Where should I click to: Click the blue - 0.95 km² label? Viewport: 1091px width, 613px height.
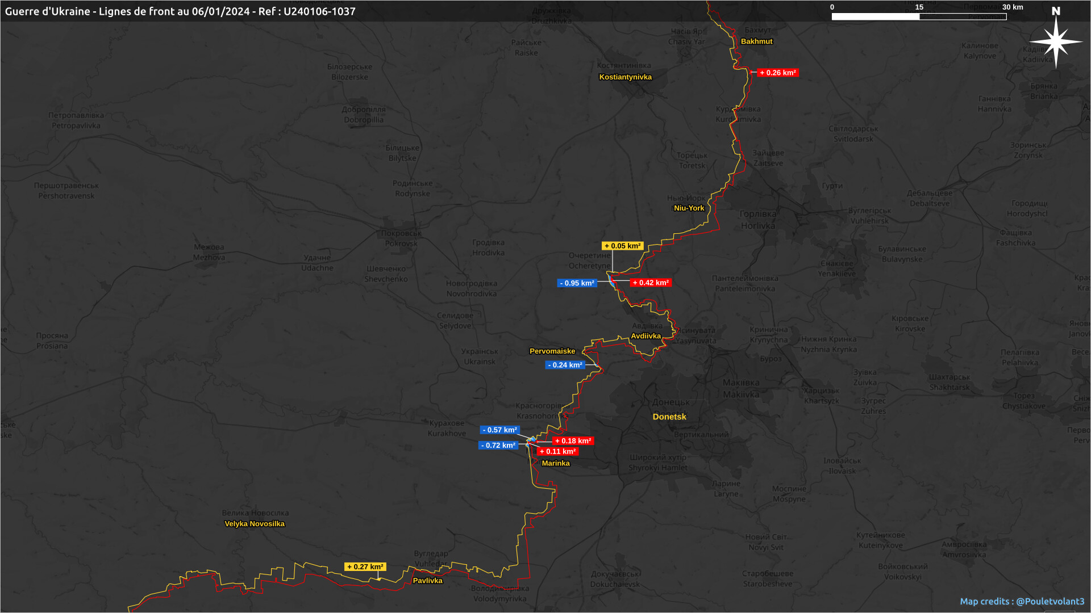(x=577, y=283)
